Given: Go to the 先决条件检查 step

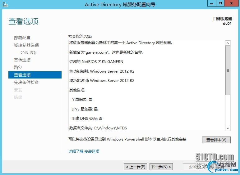Looking at the screenshot, I should click(x=26, y=82).
